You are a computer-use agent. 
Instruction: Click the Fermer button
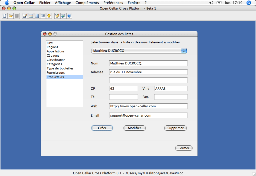click(x=184, y=148)
